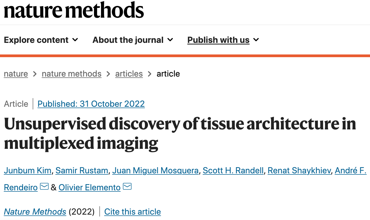Open author Juan Miguel Mosquera's link
Screen dimensions: 370x220
click(156, 171)
